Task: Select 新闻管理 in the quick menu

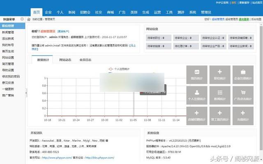Action: point(8,32)
